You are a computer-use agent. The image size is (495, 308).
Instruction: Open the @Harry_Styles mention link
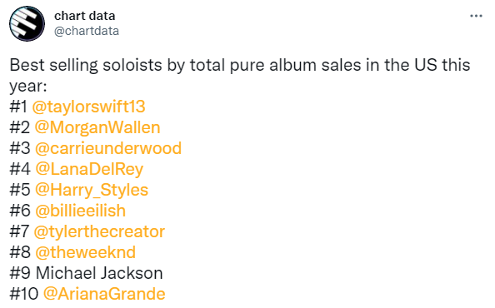point(92,190)
